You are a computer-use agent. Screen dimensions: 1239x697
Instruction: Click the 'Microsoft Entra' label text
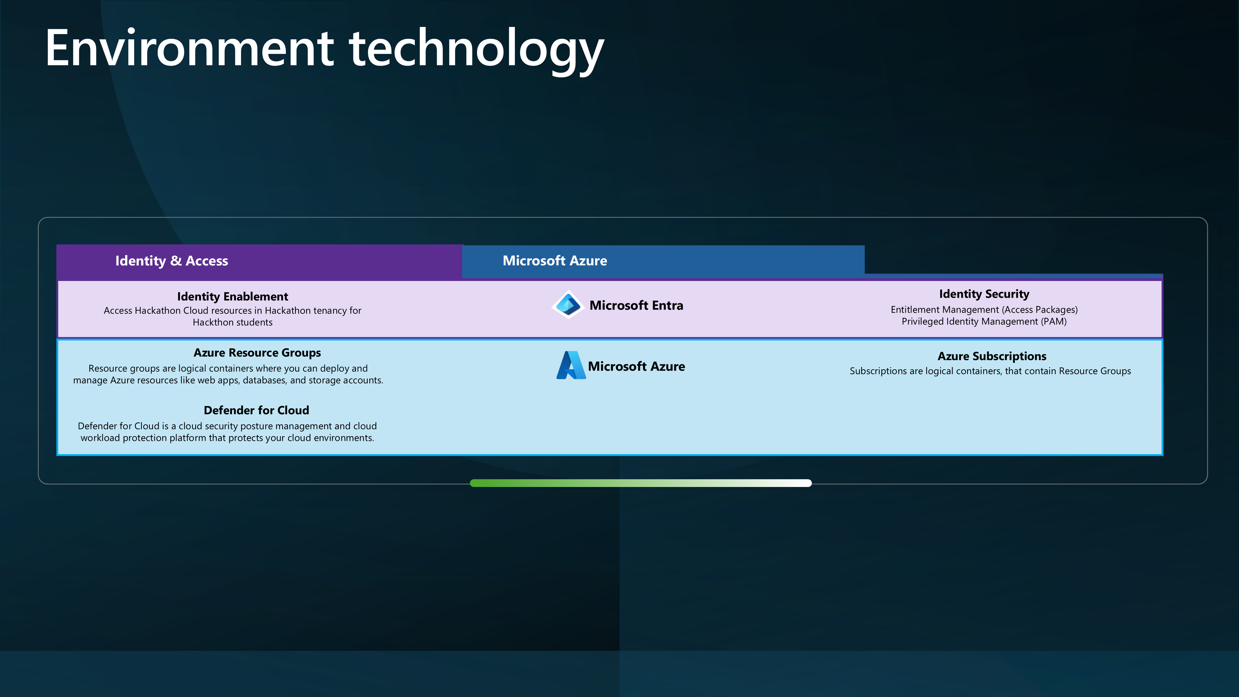636,305
